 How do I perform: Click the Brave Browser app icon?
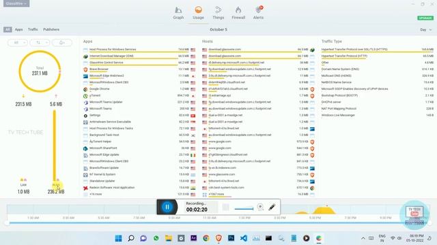pyautogui.click(x=85, y=69)
